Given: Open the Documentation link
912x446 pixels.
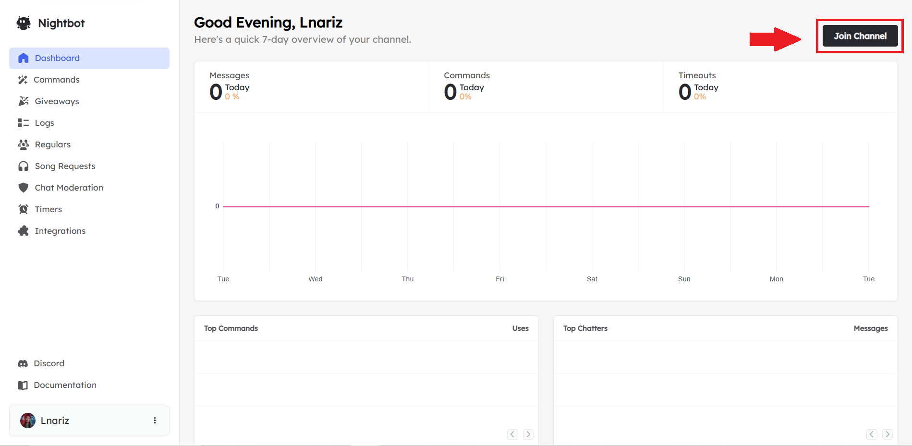Looking at the screenshot, I should [x=89, y=385].
